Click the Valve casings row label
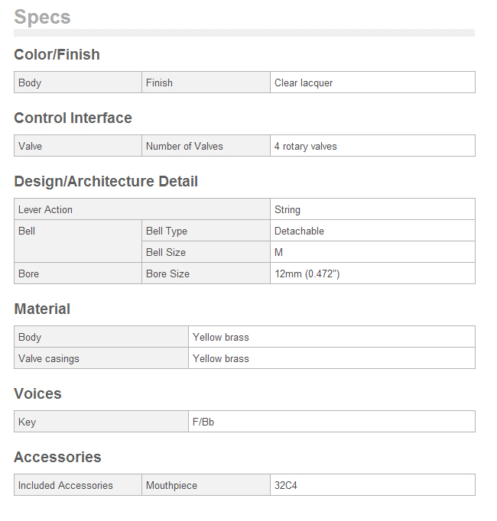The image size is (497, 521). pos(49,358)
